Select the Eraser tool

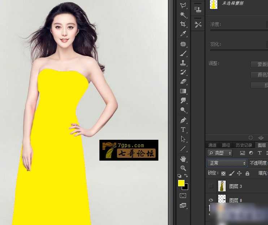tap(183, 82)
